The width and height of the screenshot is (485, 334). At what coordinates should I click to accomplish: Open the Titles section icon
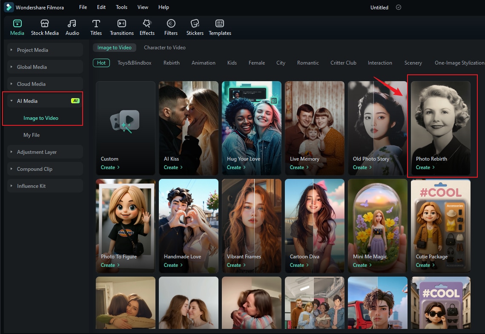[96, 23]
